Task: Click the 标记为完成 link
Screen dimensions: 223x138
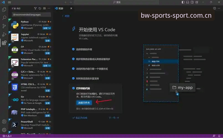Action: (80, 118)
